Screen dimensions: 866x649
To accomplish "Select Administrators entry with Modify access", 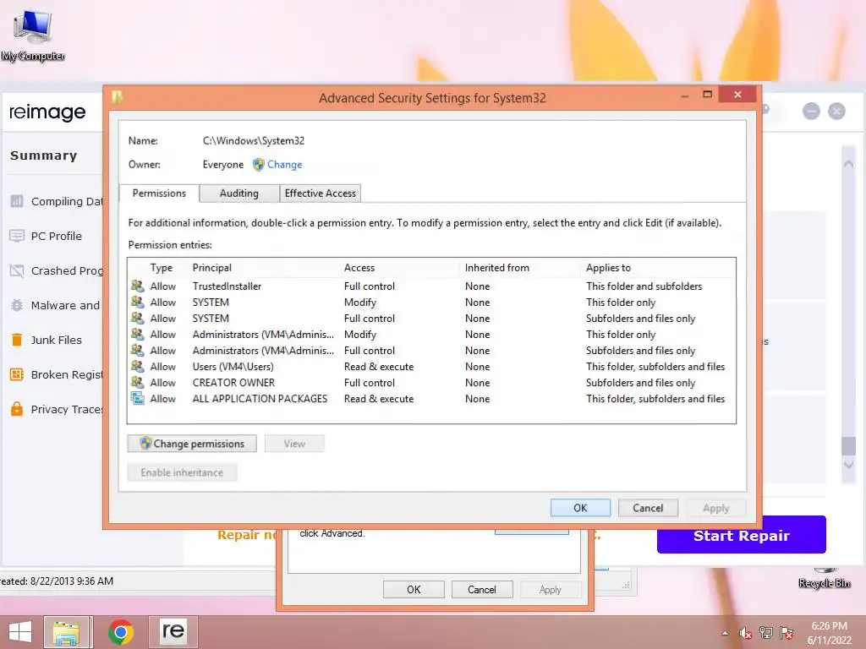I will [431, 335].
